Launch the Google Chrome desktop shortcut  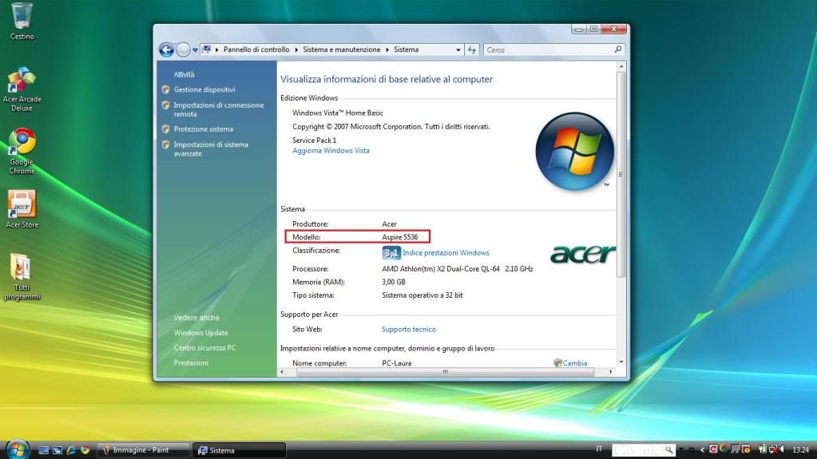tap(22, 151)
